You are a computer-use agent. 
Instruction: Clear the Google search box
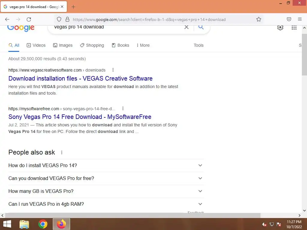186,27
